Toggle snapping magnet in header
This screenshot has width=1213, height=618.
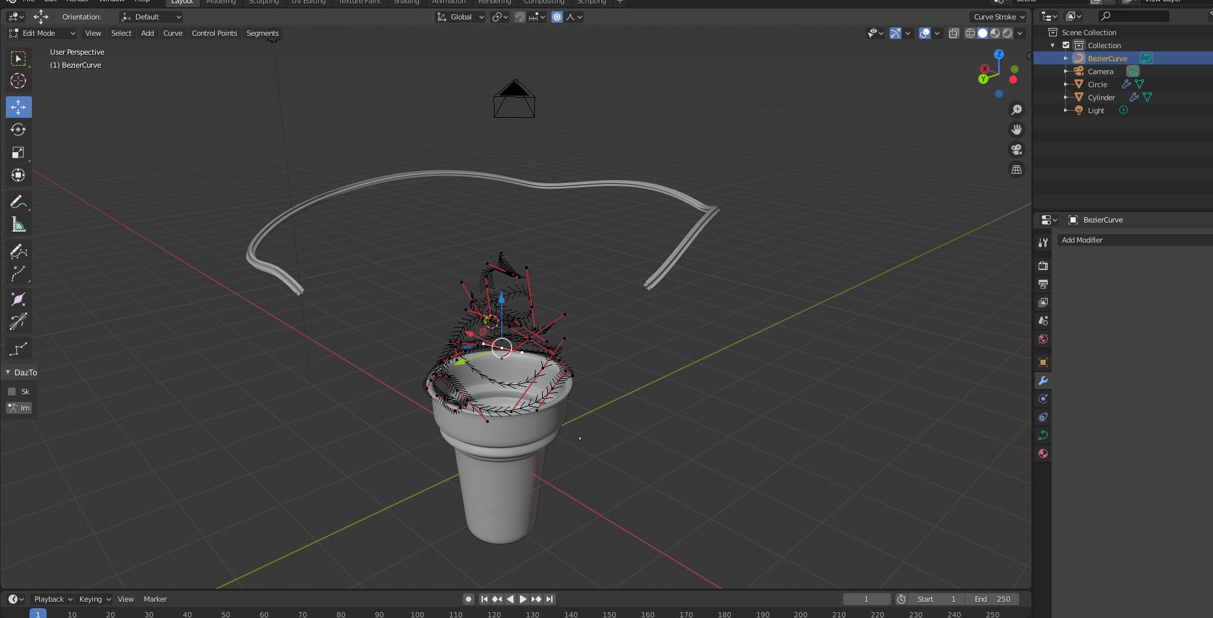[x=519, y=17]
